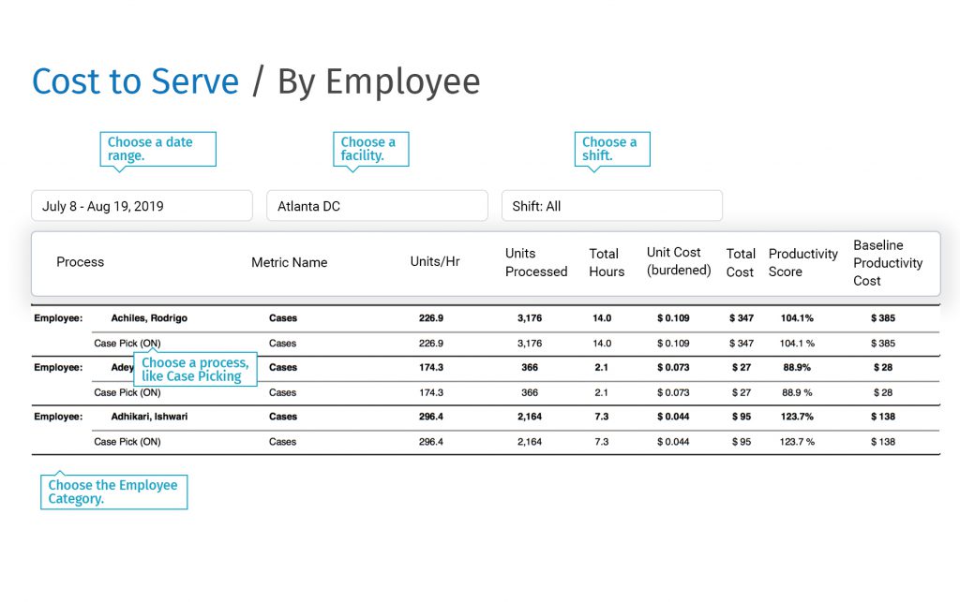The width and height of the screenshot is (960, 602).
Task: Click the Productivity Score column header
Action: [x=802, y=263]
